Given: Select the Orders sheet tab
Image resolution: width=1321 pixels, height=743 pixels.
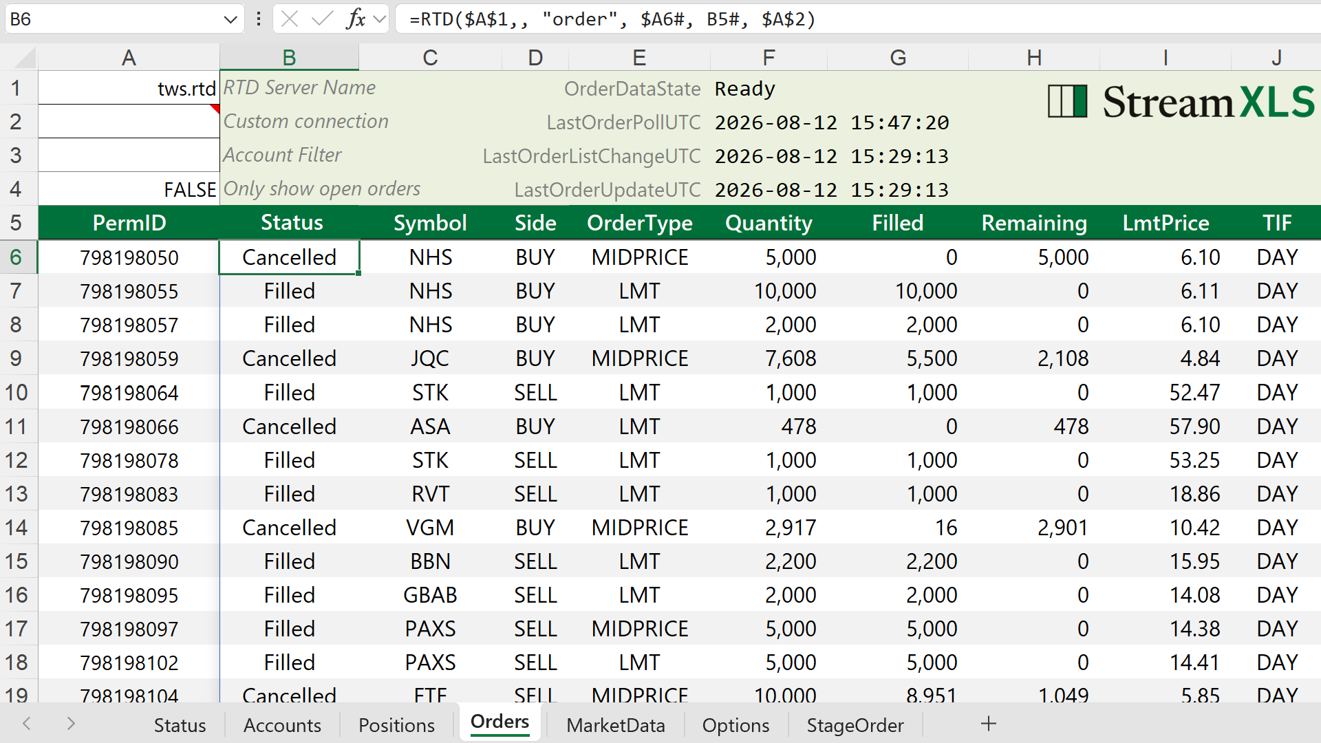Looking at the screenshot, I should click(500, 722).
